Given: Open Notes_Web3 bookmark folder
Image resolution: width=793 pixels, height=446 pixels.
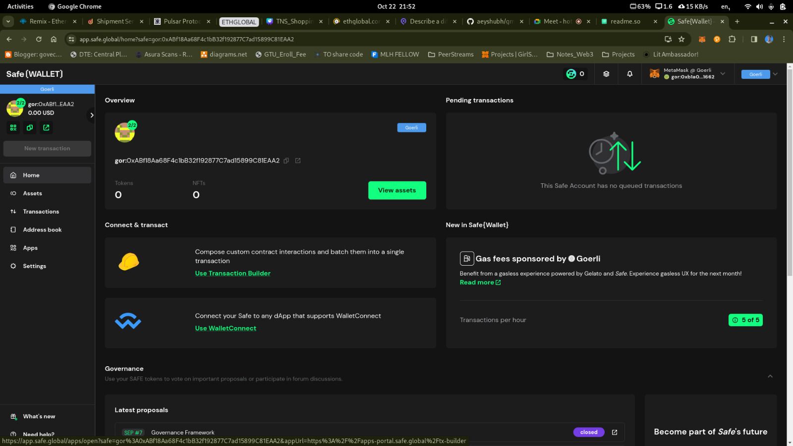Looking at the screenshot, I should 569,55.
